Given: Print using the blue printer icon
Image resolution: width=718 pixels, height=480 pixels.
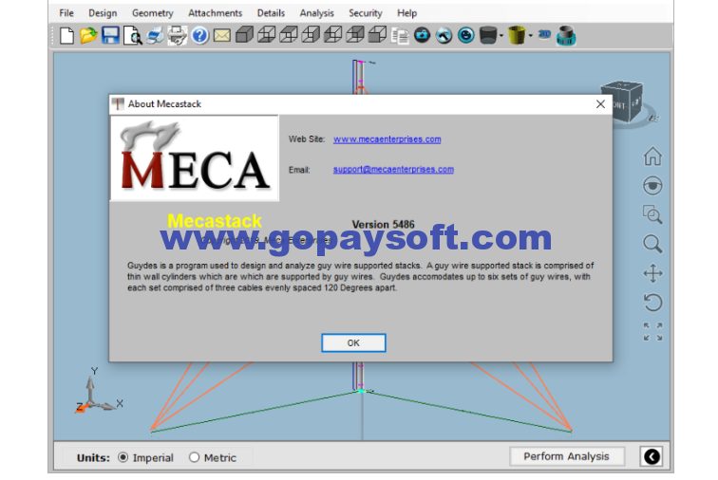Looking at the screenshot, I should pos(155,36).
